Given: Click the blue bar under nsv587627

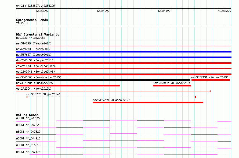Looking at the screenshot, I should 124,57.
